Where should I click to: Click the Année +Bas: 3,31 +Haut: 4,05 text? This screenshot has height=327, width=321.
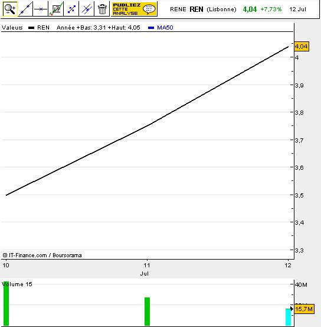[99, 28]
